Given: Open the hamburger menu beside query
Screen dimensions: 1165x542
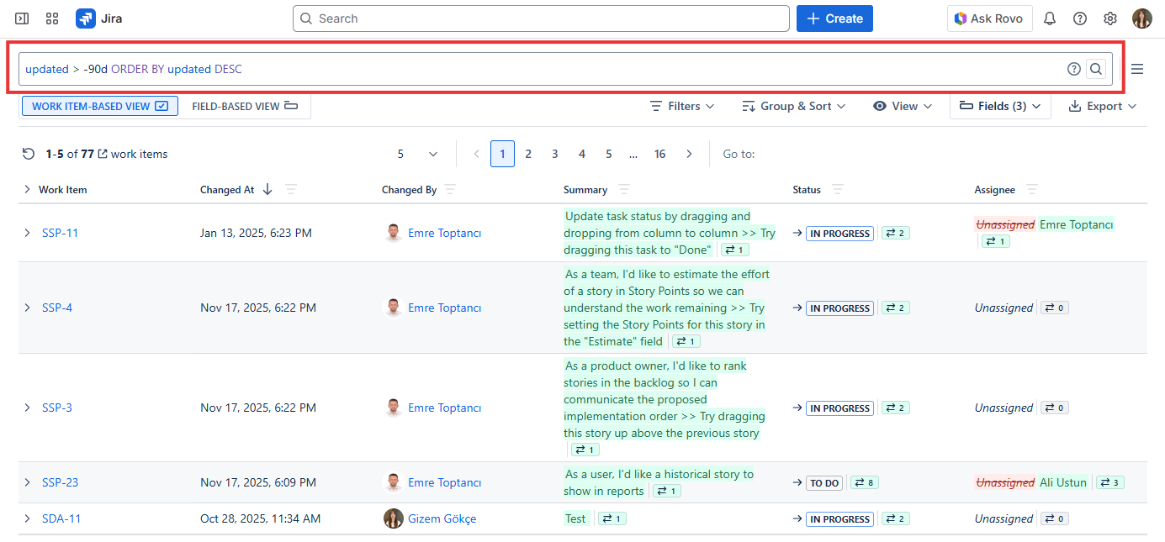Looking at the screenshot, I should (1137, 69).
